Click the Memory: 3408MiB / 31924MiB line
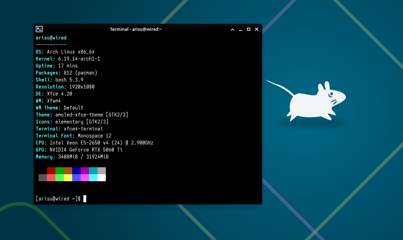This screenshot has width=403, height=240. 72,157
